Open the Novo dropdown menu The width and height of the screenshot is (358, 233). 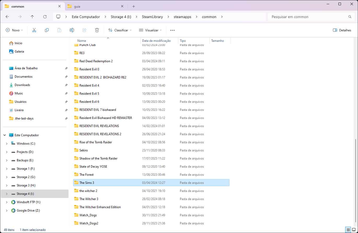[x=14, y=30]
